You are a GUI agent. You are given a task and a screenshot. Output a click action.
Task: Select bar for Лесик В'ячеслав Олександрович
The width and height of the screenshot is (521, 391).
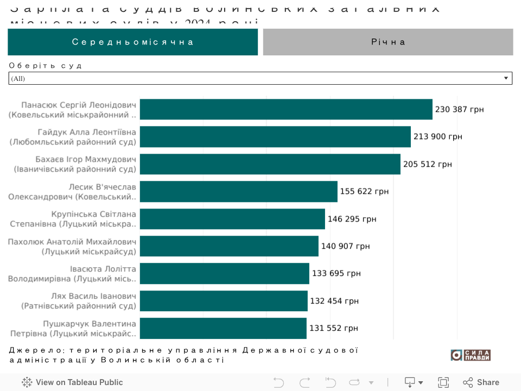(x=238, y=191)
